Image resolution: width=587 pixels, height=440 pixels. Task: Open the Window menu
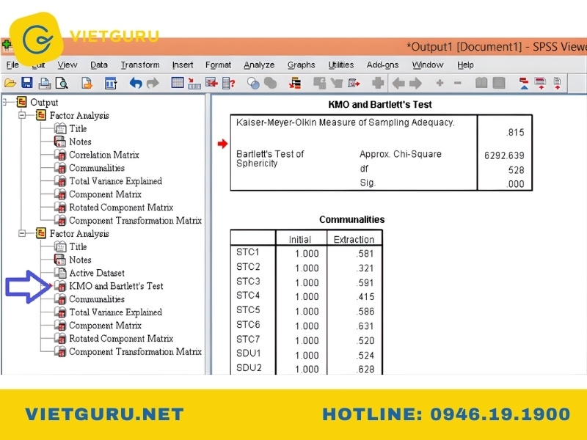pyautogui.click(x=428, y=65)
